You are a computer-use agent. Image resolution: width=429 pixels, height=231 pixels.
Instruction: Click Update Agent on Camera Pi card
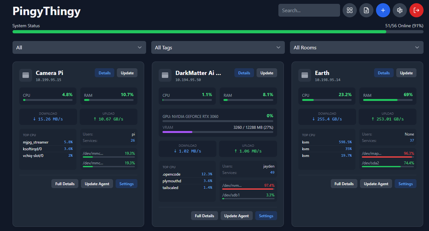pos(97,184)
